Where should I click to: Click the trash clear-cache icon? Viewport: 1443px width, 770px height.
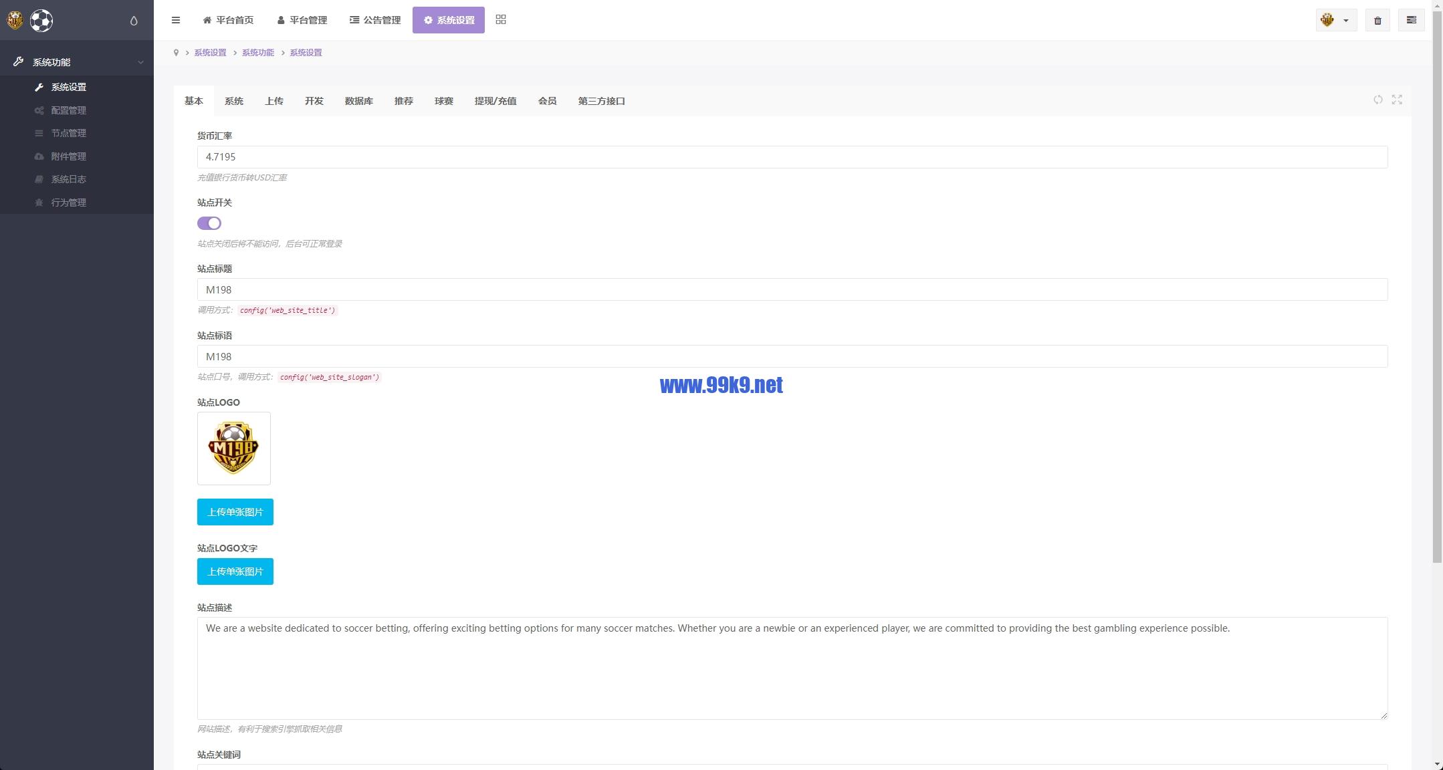tap(1377, 21)
